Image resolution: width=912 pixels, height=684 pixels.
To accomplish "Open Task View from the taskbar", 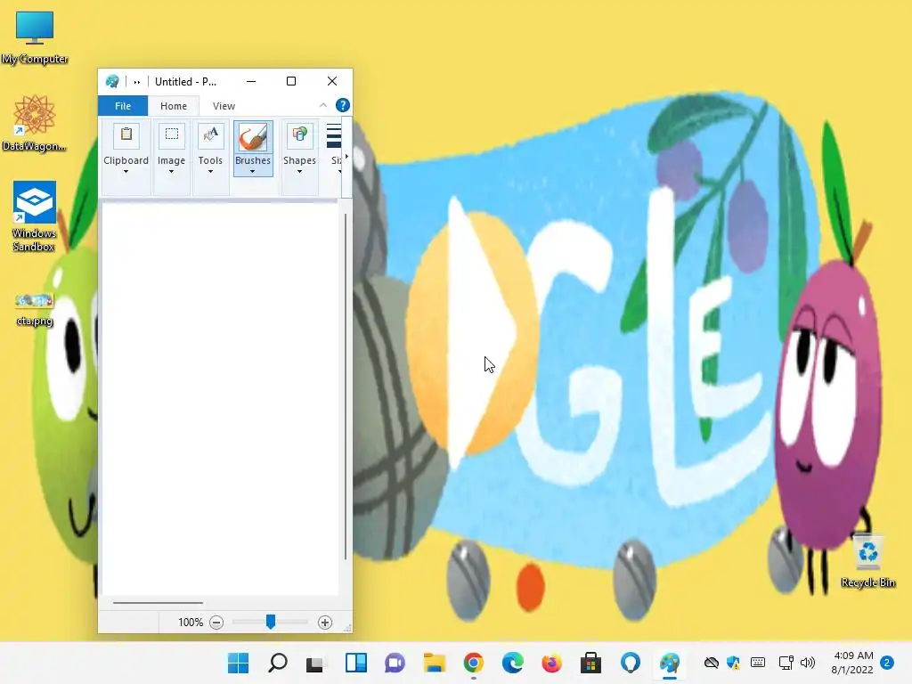I will coord(316,663).
